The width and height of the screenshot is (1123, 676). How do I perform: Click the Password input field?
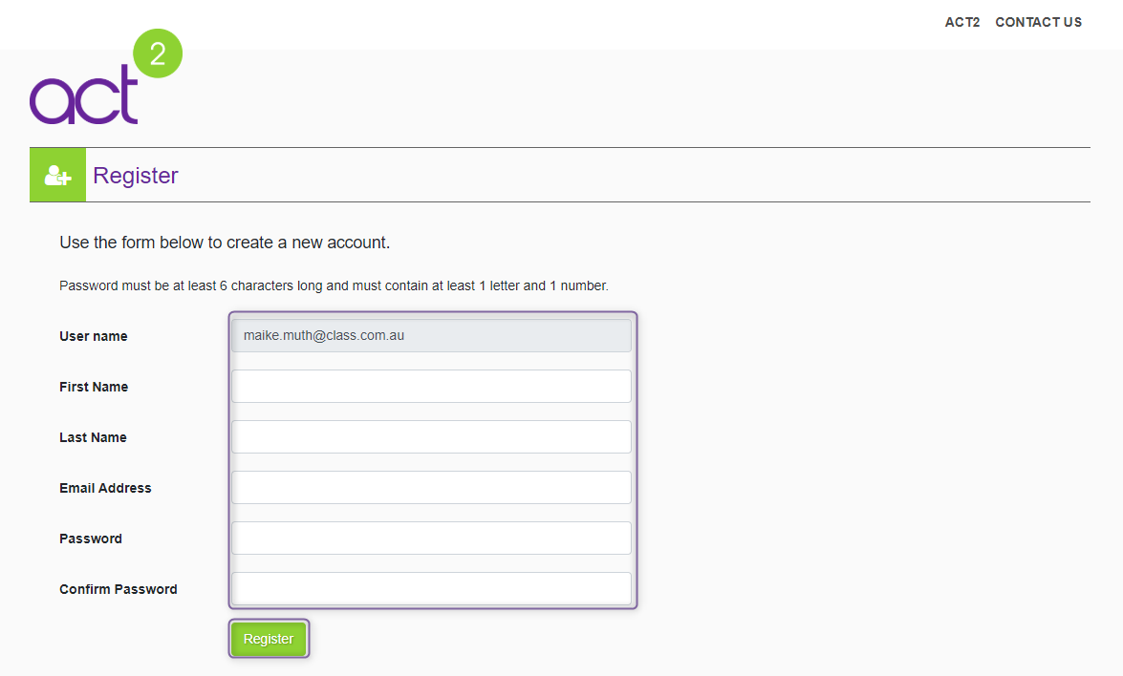tap(431, 538)
